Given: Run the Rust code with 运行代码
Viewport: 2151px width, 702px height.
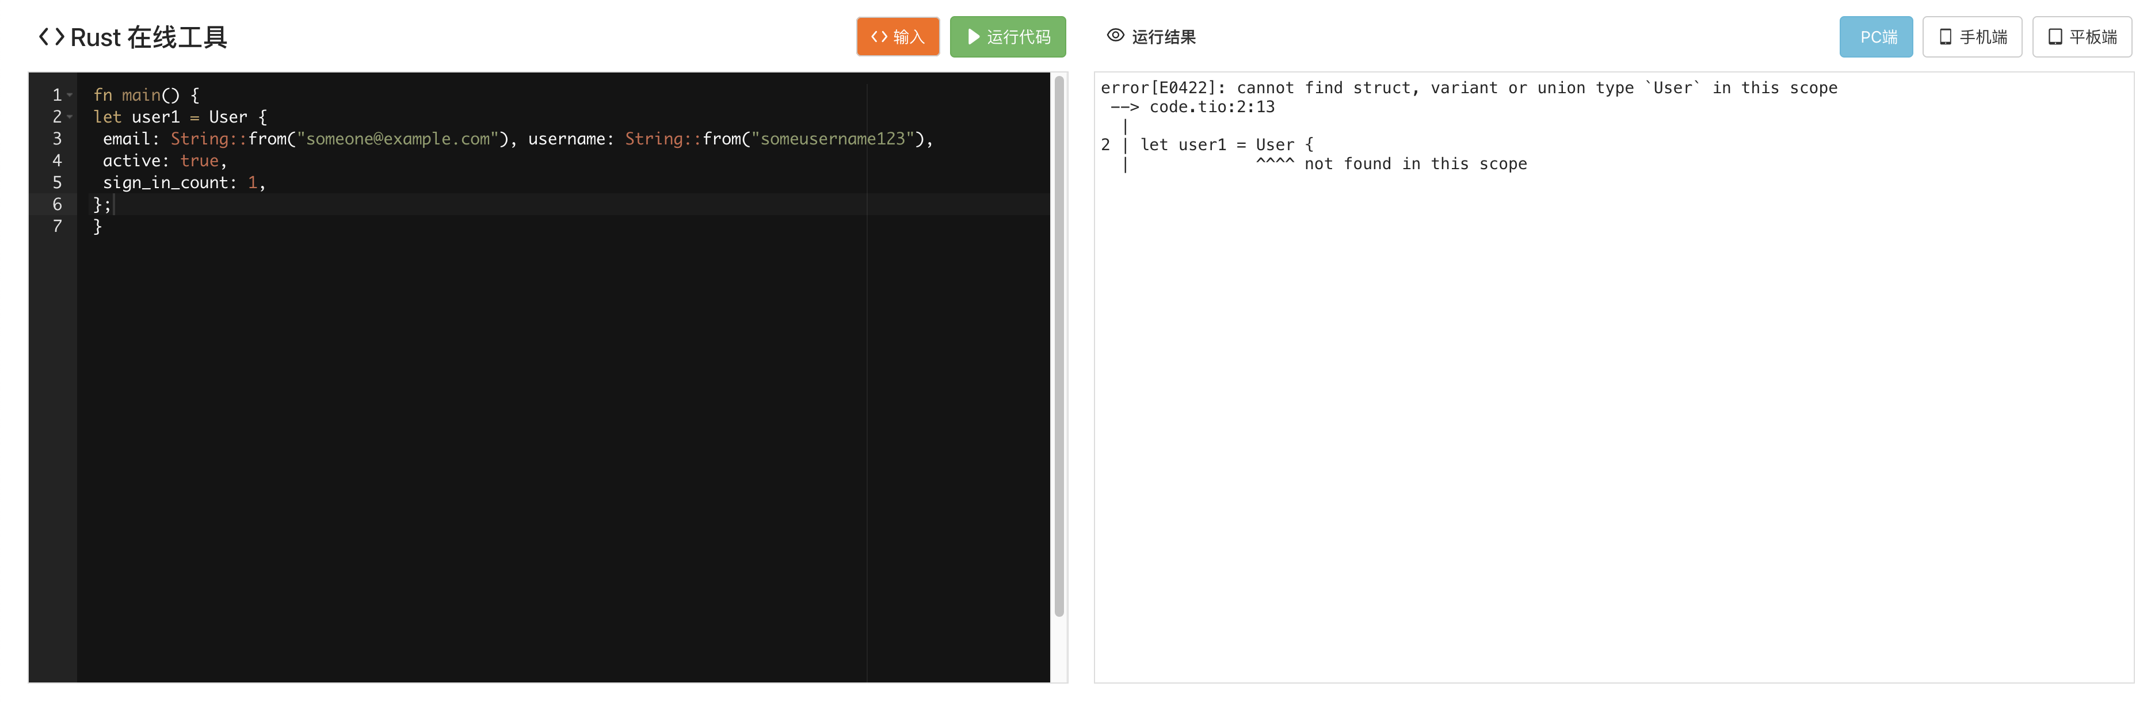Looking at the screenshot, I should pyautogui.click(x=1008, y=37).
